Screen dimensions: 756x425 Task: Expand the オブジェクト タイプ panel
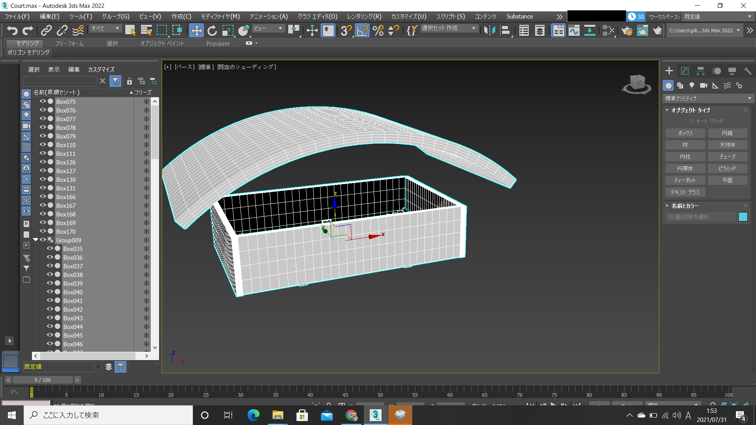click(669, 109)
